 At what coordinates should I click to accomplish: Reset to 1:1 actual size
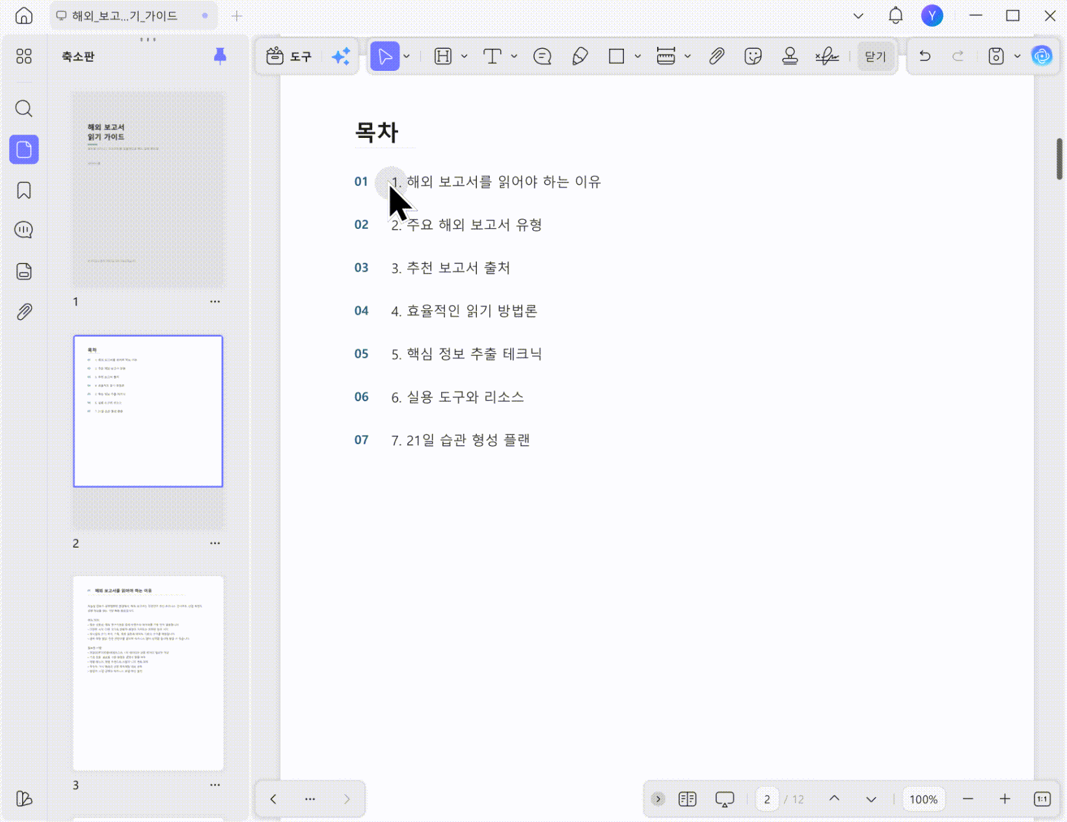1042,799
